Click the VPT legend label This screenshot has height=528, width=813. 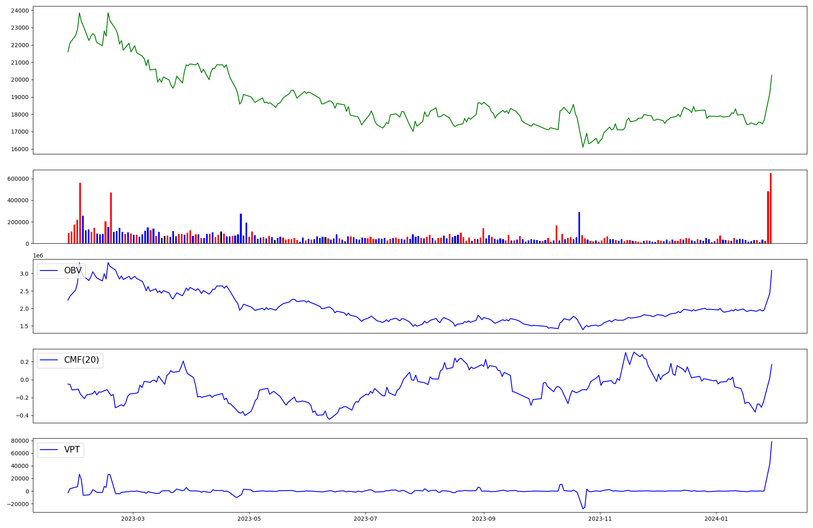pos(72,450)
